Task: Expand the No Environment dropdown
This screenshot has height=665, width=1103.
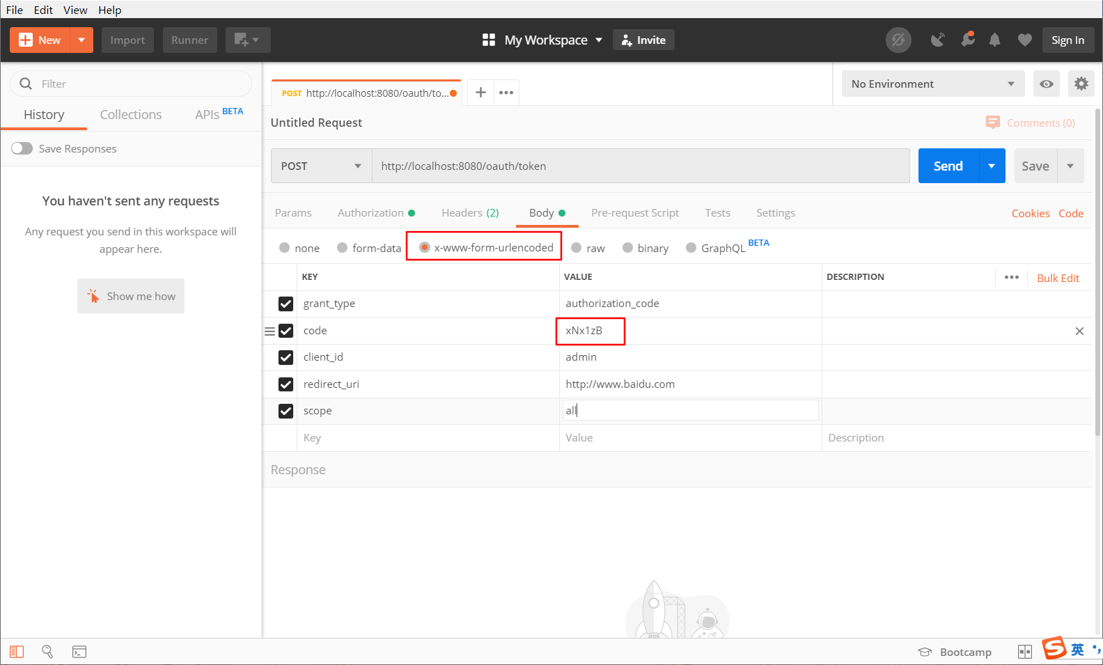Action: [x=932, y=84]
